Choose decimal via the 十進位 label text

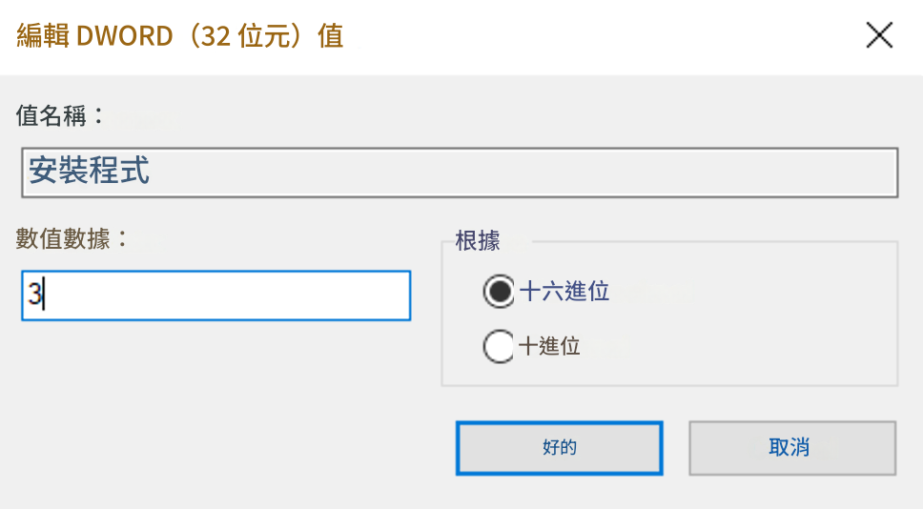(550, 346)
